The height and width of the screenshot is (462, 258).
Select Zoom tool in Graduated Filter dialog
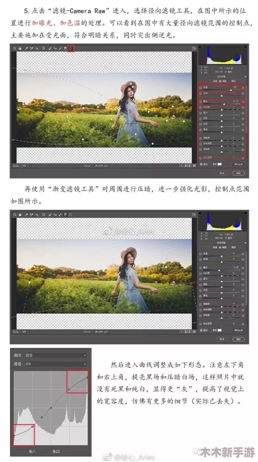click(15, 215)
